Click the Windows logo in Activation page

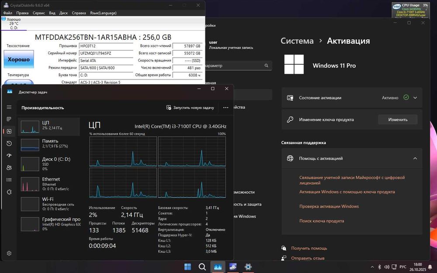294,64
